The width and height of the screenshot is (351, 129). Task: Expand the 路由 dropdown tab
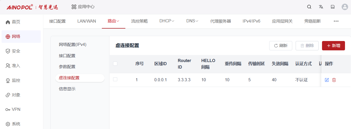click(x=113, y=21)
